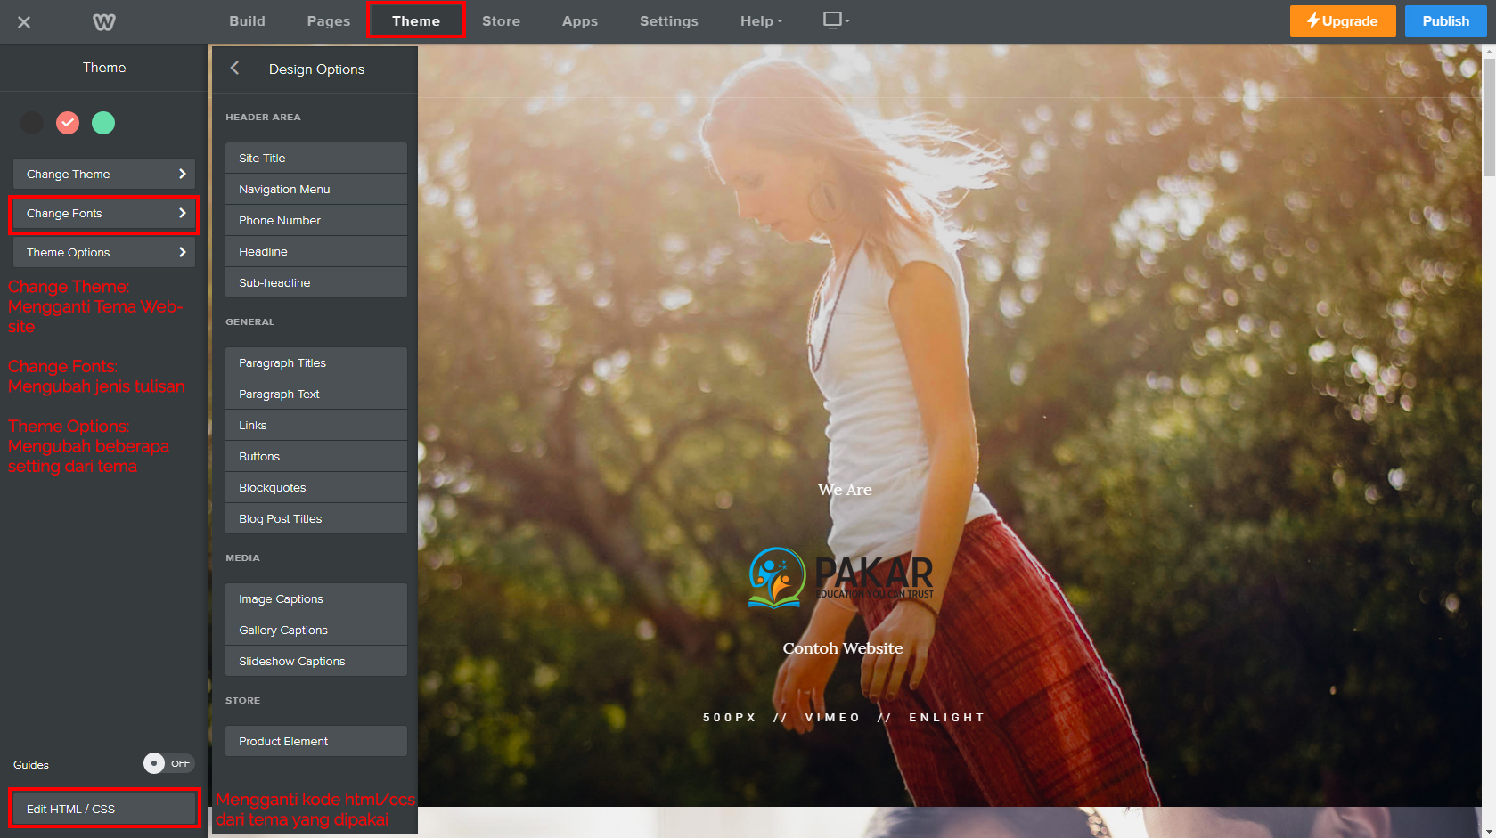Expand the Theme Options entry
The image size is (1496, 838).
tap(104, 252)
